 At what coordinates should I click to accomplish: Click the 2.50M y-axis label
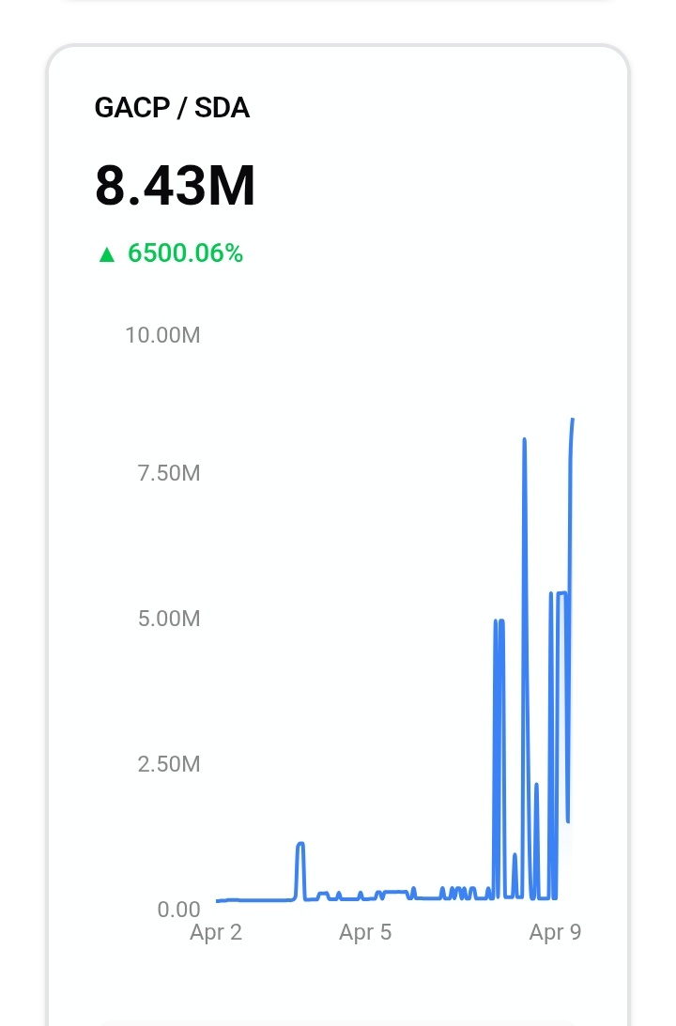(169, 763)
